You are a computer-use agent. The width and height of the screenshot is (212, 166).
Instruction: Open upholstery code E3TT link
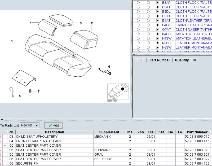[166, 16]
